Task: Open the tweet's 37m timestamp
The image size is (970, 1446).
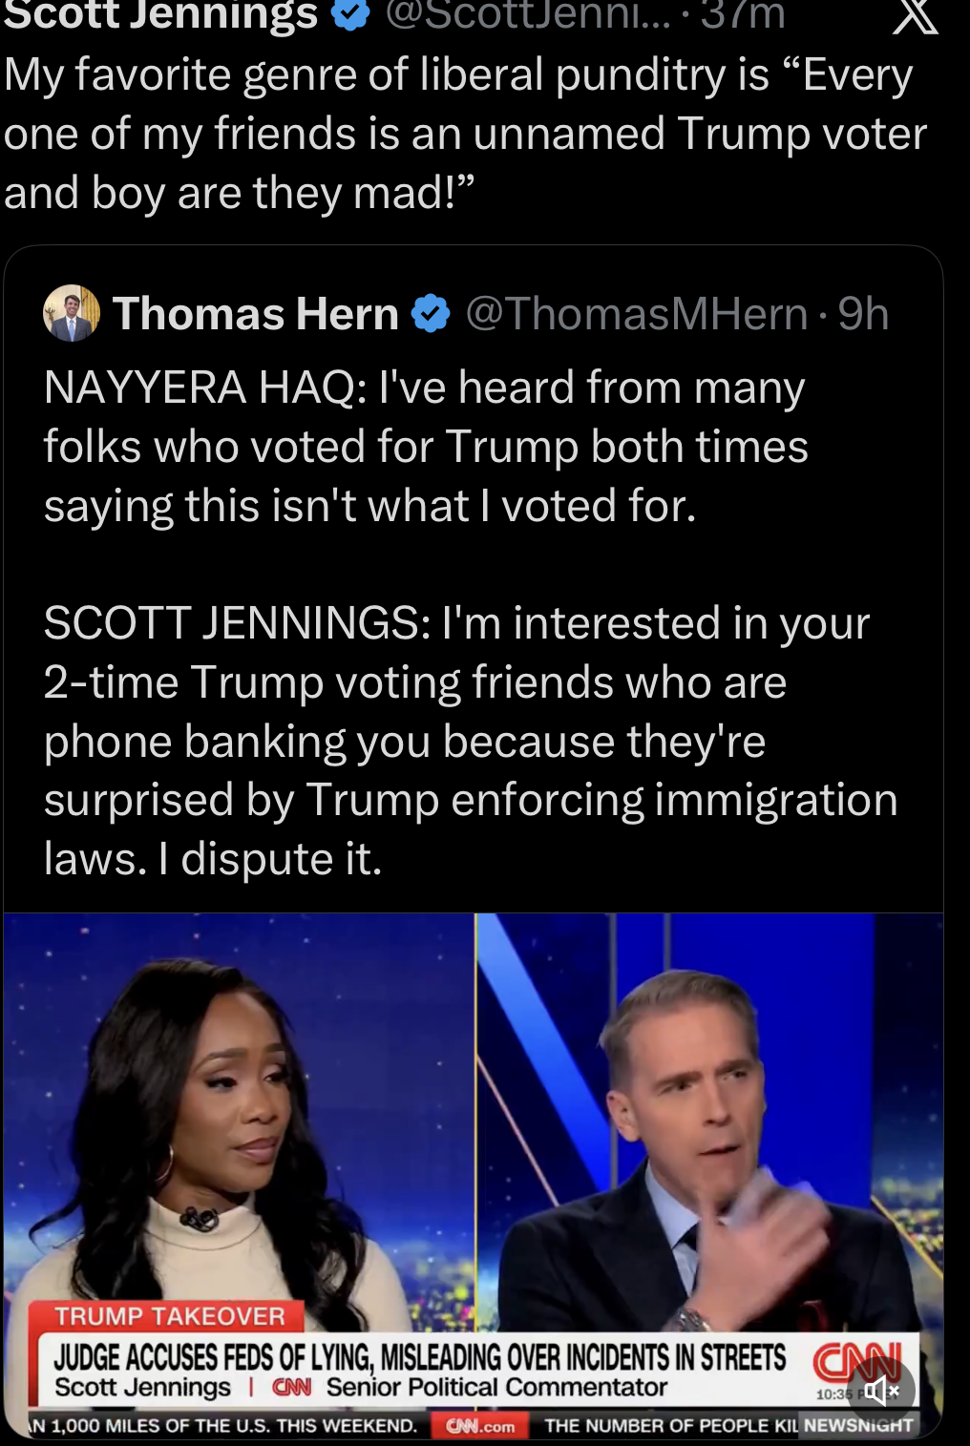Action: (743, 14)
